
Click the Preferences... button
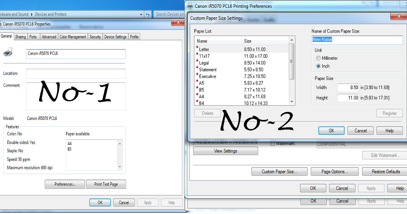tap(65, 184)
